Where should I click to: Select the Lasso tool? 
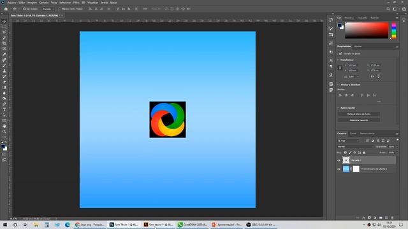pos(4,32)
